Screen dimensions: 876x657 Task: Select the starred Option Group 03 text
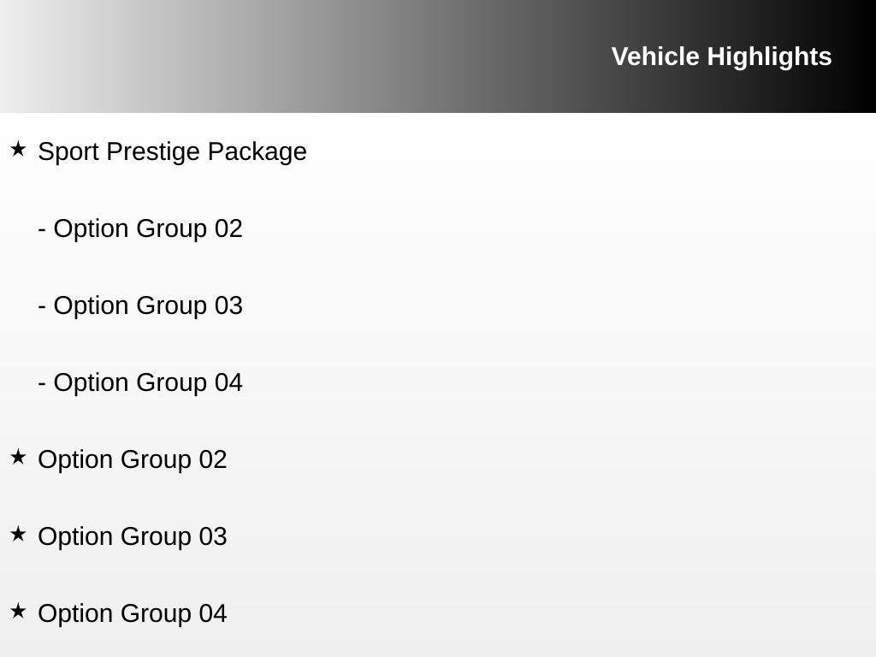[133, 536]
